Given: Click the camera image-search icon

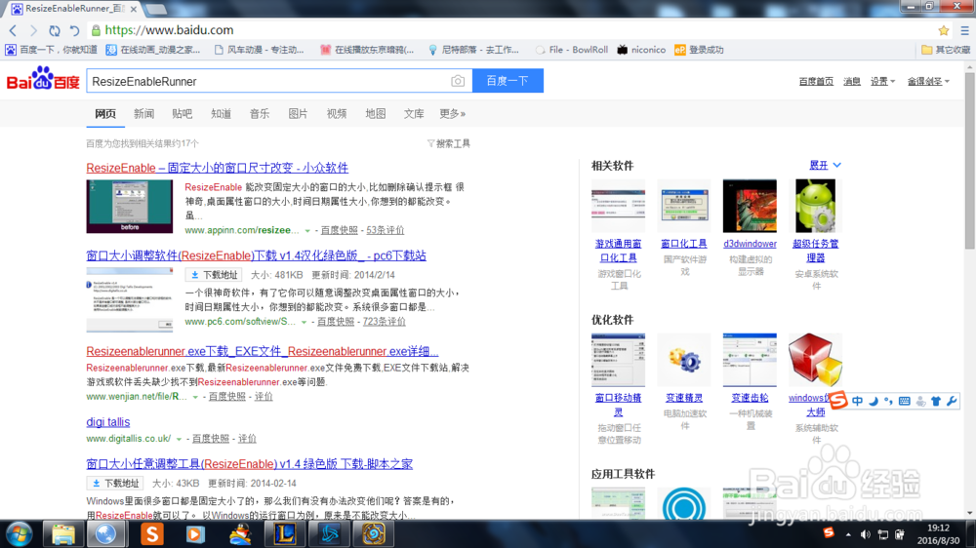Looking at the screenshot, I should click(x=458, y=82).
